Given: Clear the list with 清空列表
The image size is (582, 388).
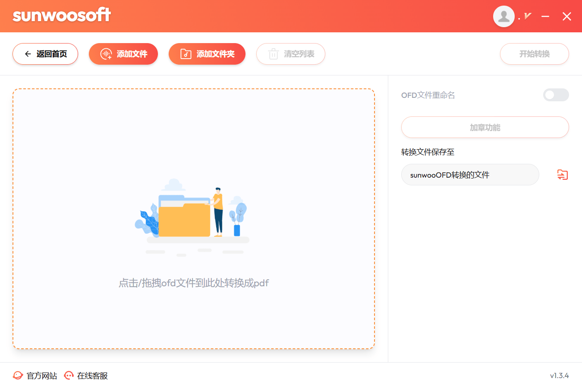Looking at the screenshot, I should tap(291, 54).
